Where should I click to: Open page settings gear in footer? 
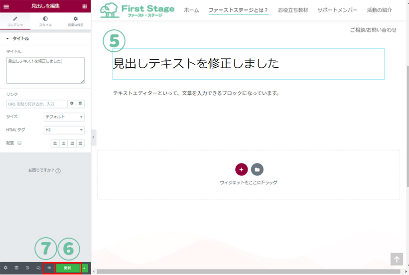coord(6,268)
